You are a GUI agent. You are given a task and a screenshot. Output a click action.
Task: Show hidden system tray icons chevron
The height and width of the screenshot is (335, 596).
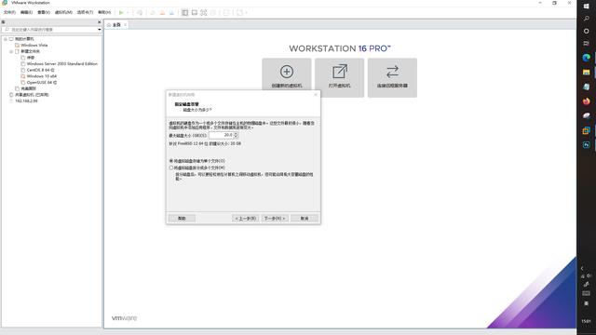click(x=582, y=269)
